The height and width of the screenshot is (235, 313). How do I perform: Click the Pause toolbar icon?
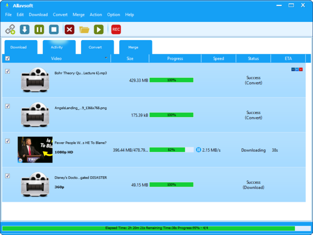(x=39, y=29)
